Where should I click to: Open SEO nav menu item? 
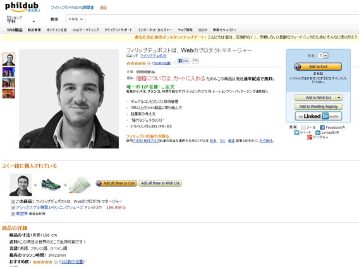[203, 30]
